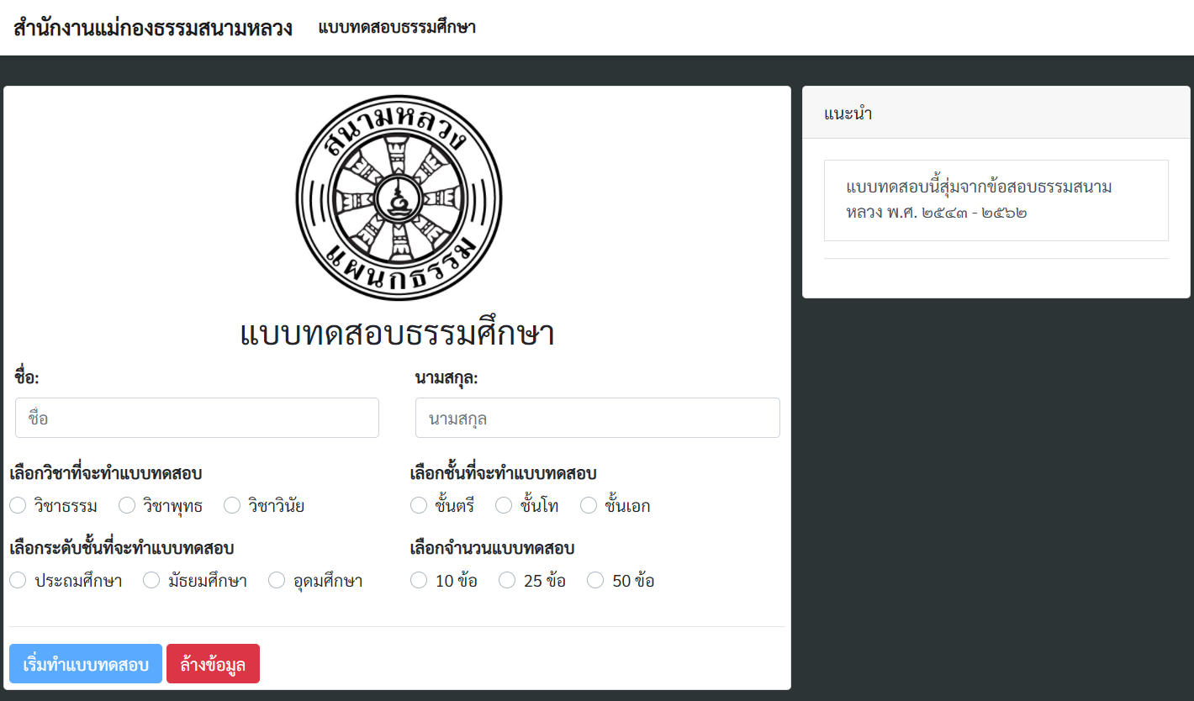Click the เลือกชั้นที่จะทำแบบทดสอบ label
This screenshot has width=1194, height=701.
503,473
